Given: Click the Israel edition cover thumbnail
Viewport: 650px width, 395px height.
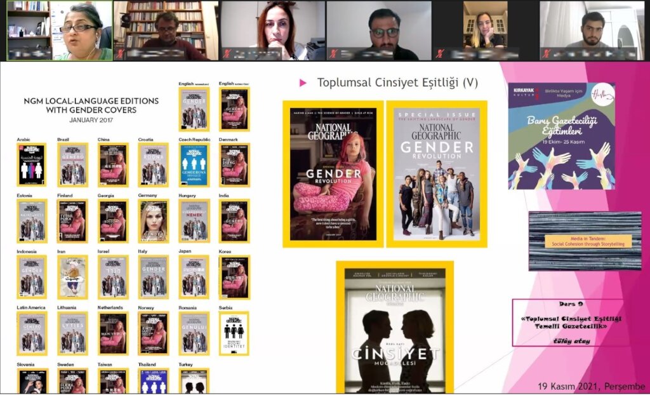Looking at the screenshot, I should point(113,277).
